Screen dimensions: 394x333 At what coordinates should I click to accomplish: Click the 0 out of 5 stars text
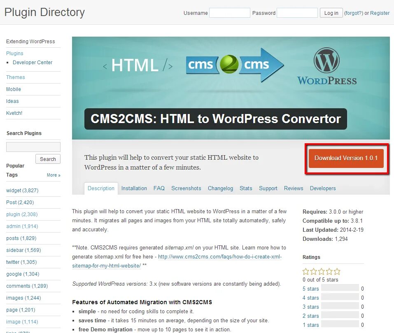(x=320, y=280)
